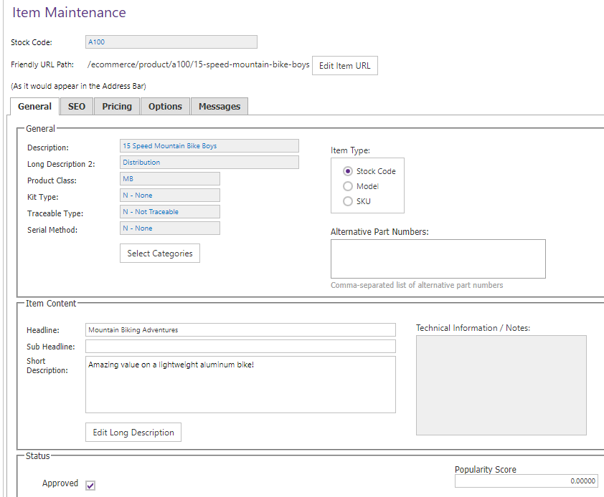This screenshot has height=497, width=604.
Task: Click the 'Alternative Part Numbers:' label
Action: click(x=379, y=232)
